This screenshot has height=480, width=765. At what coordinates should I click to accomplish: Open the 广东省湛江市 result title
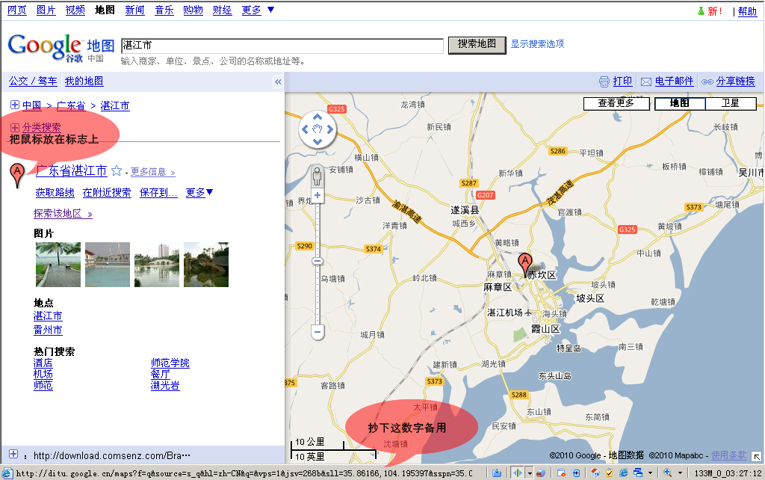(x=71, y=170)
